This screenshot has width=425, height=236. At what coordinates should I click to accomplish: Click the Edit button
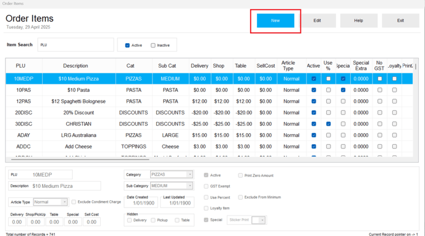[x=317, y=20]
